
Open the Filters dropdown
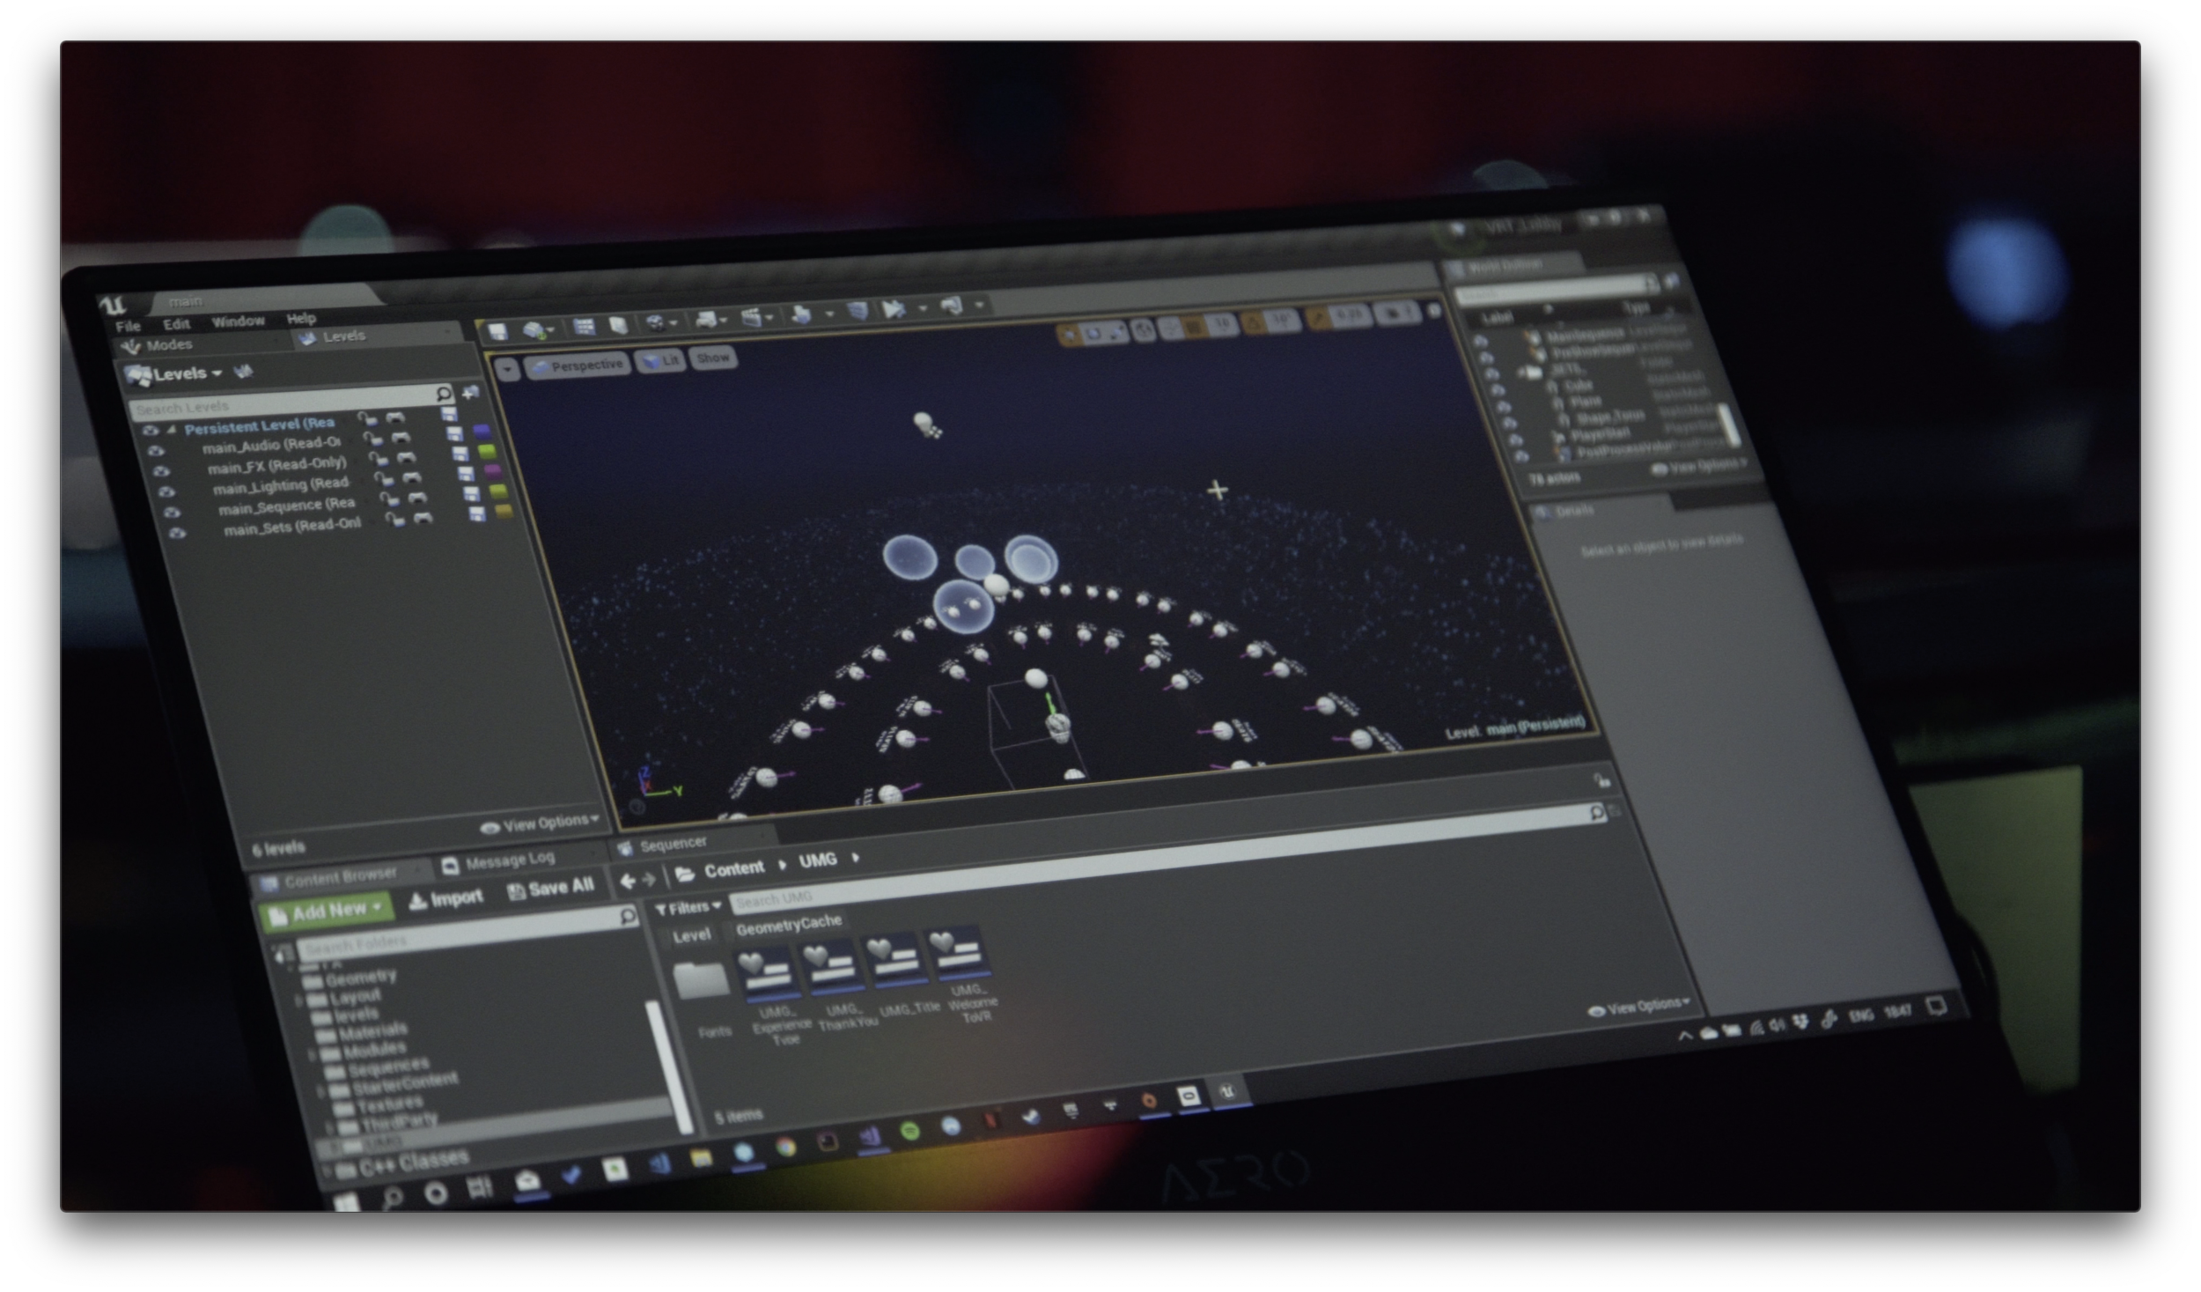(x=688, y=907)
